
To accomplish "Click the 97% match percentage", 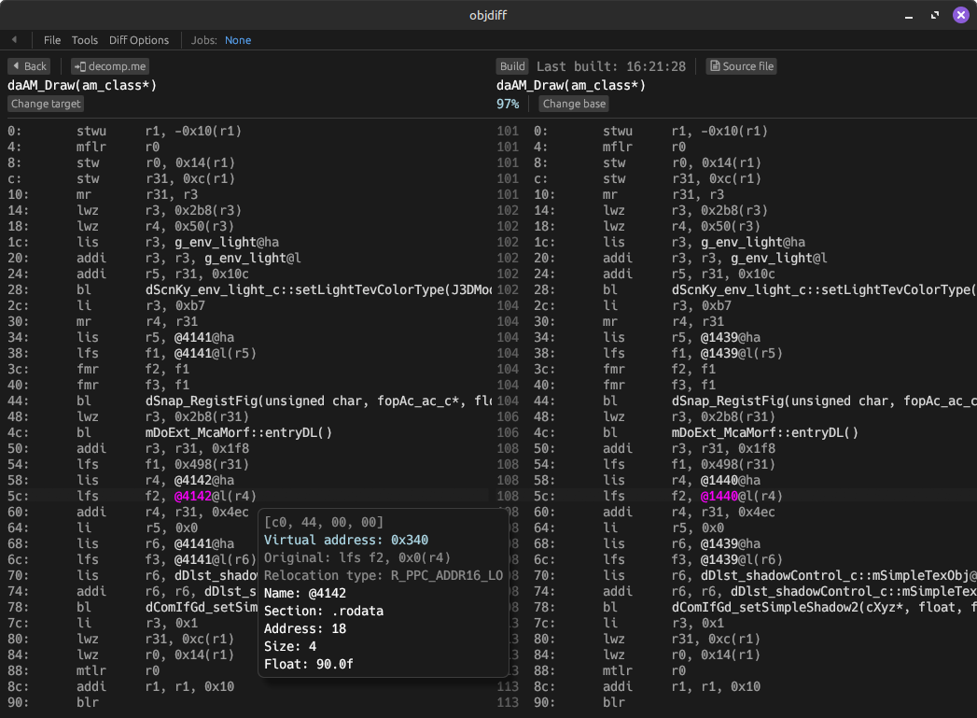I will 508,104.
